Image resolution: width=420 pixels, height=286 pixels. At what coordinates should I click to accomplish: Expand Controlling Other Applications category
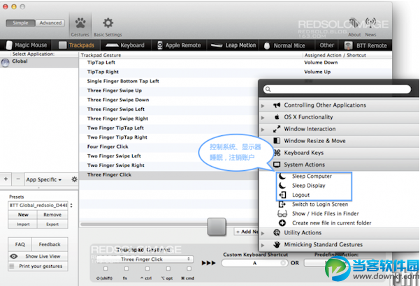point(263,105)
